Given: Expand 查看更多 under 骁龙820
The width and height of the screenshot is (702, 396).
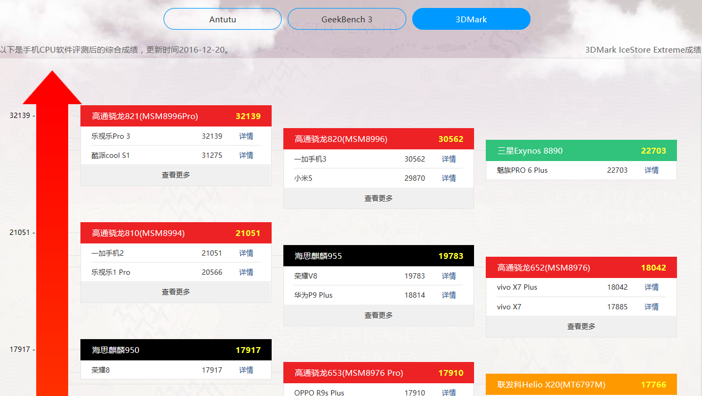Looking at the screenshot, I should tap(378, 198).
